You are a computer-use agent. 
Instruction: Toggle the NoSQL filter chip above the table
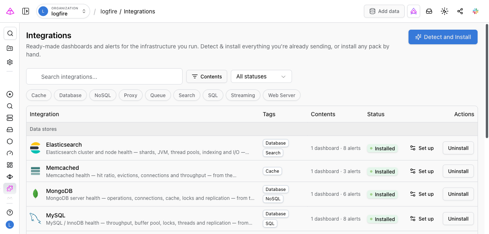click(x=103, y=95)
